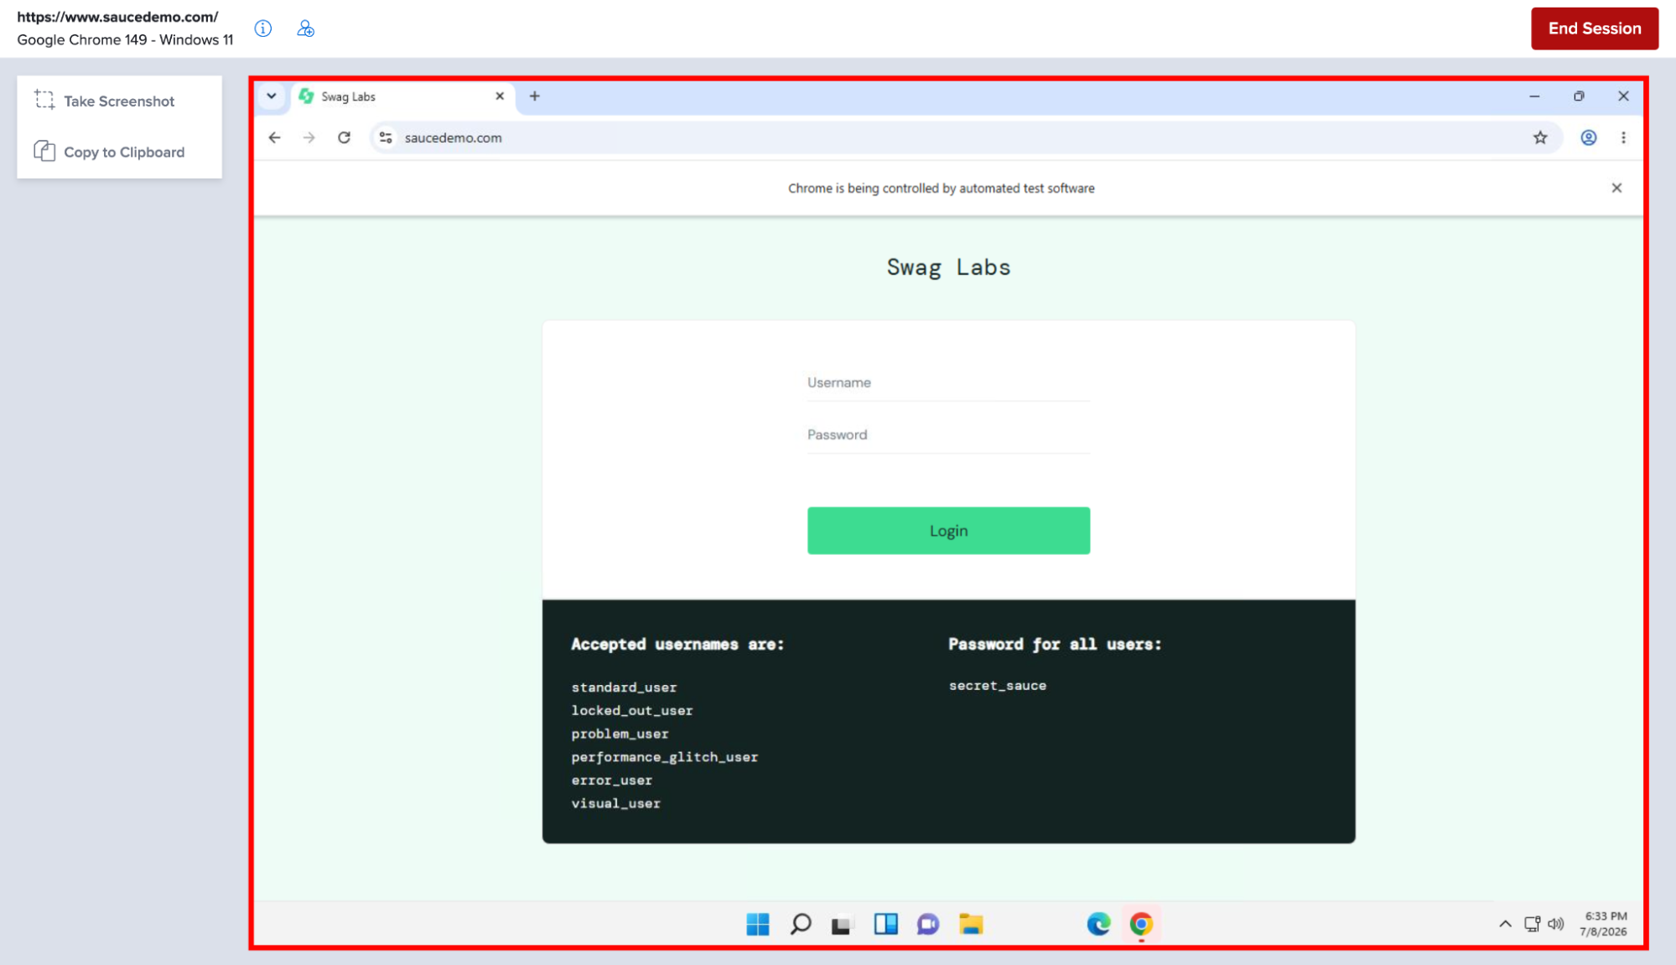1676x965 pixels.
Task: Click 'Password for all users:' heading
Action: click(1055, 645)
